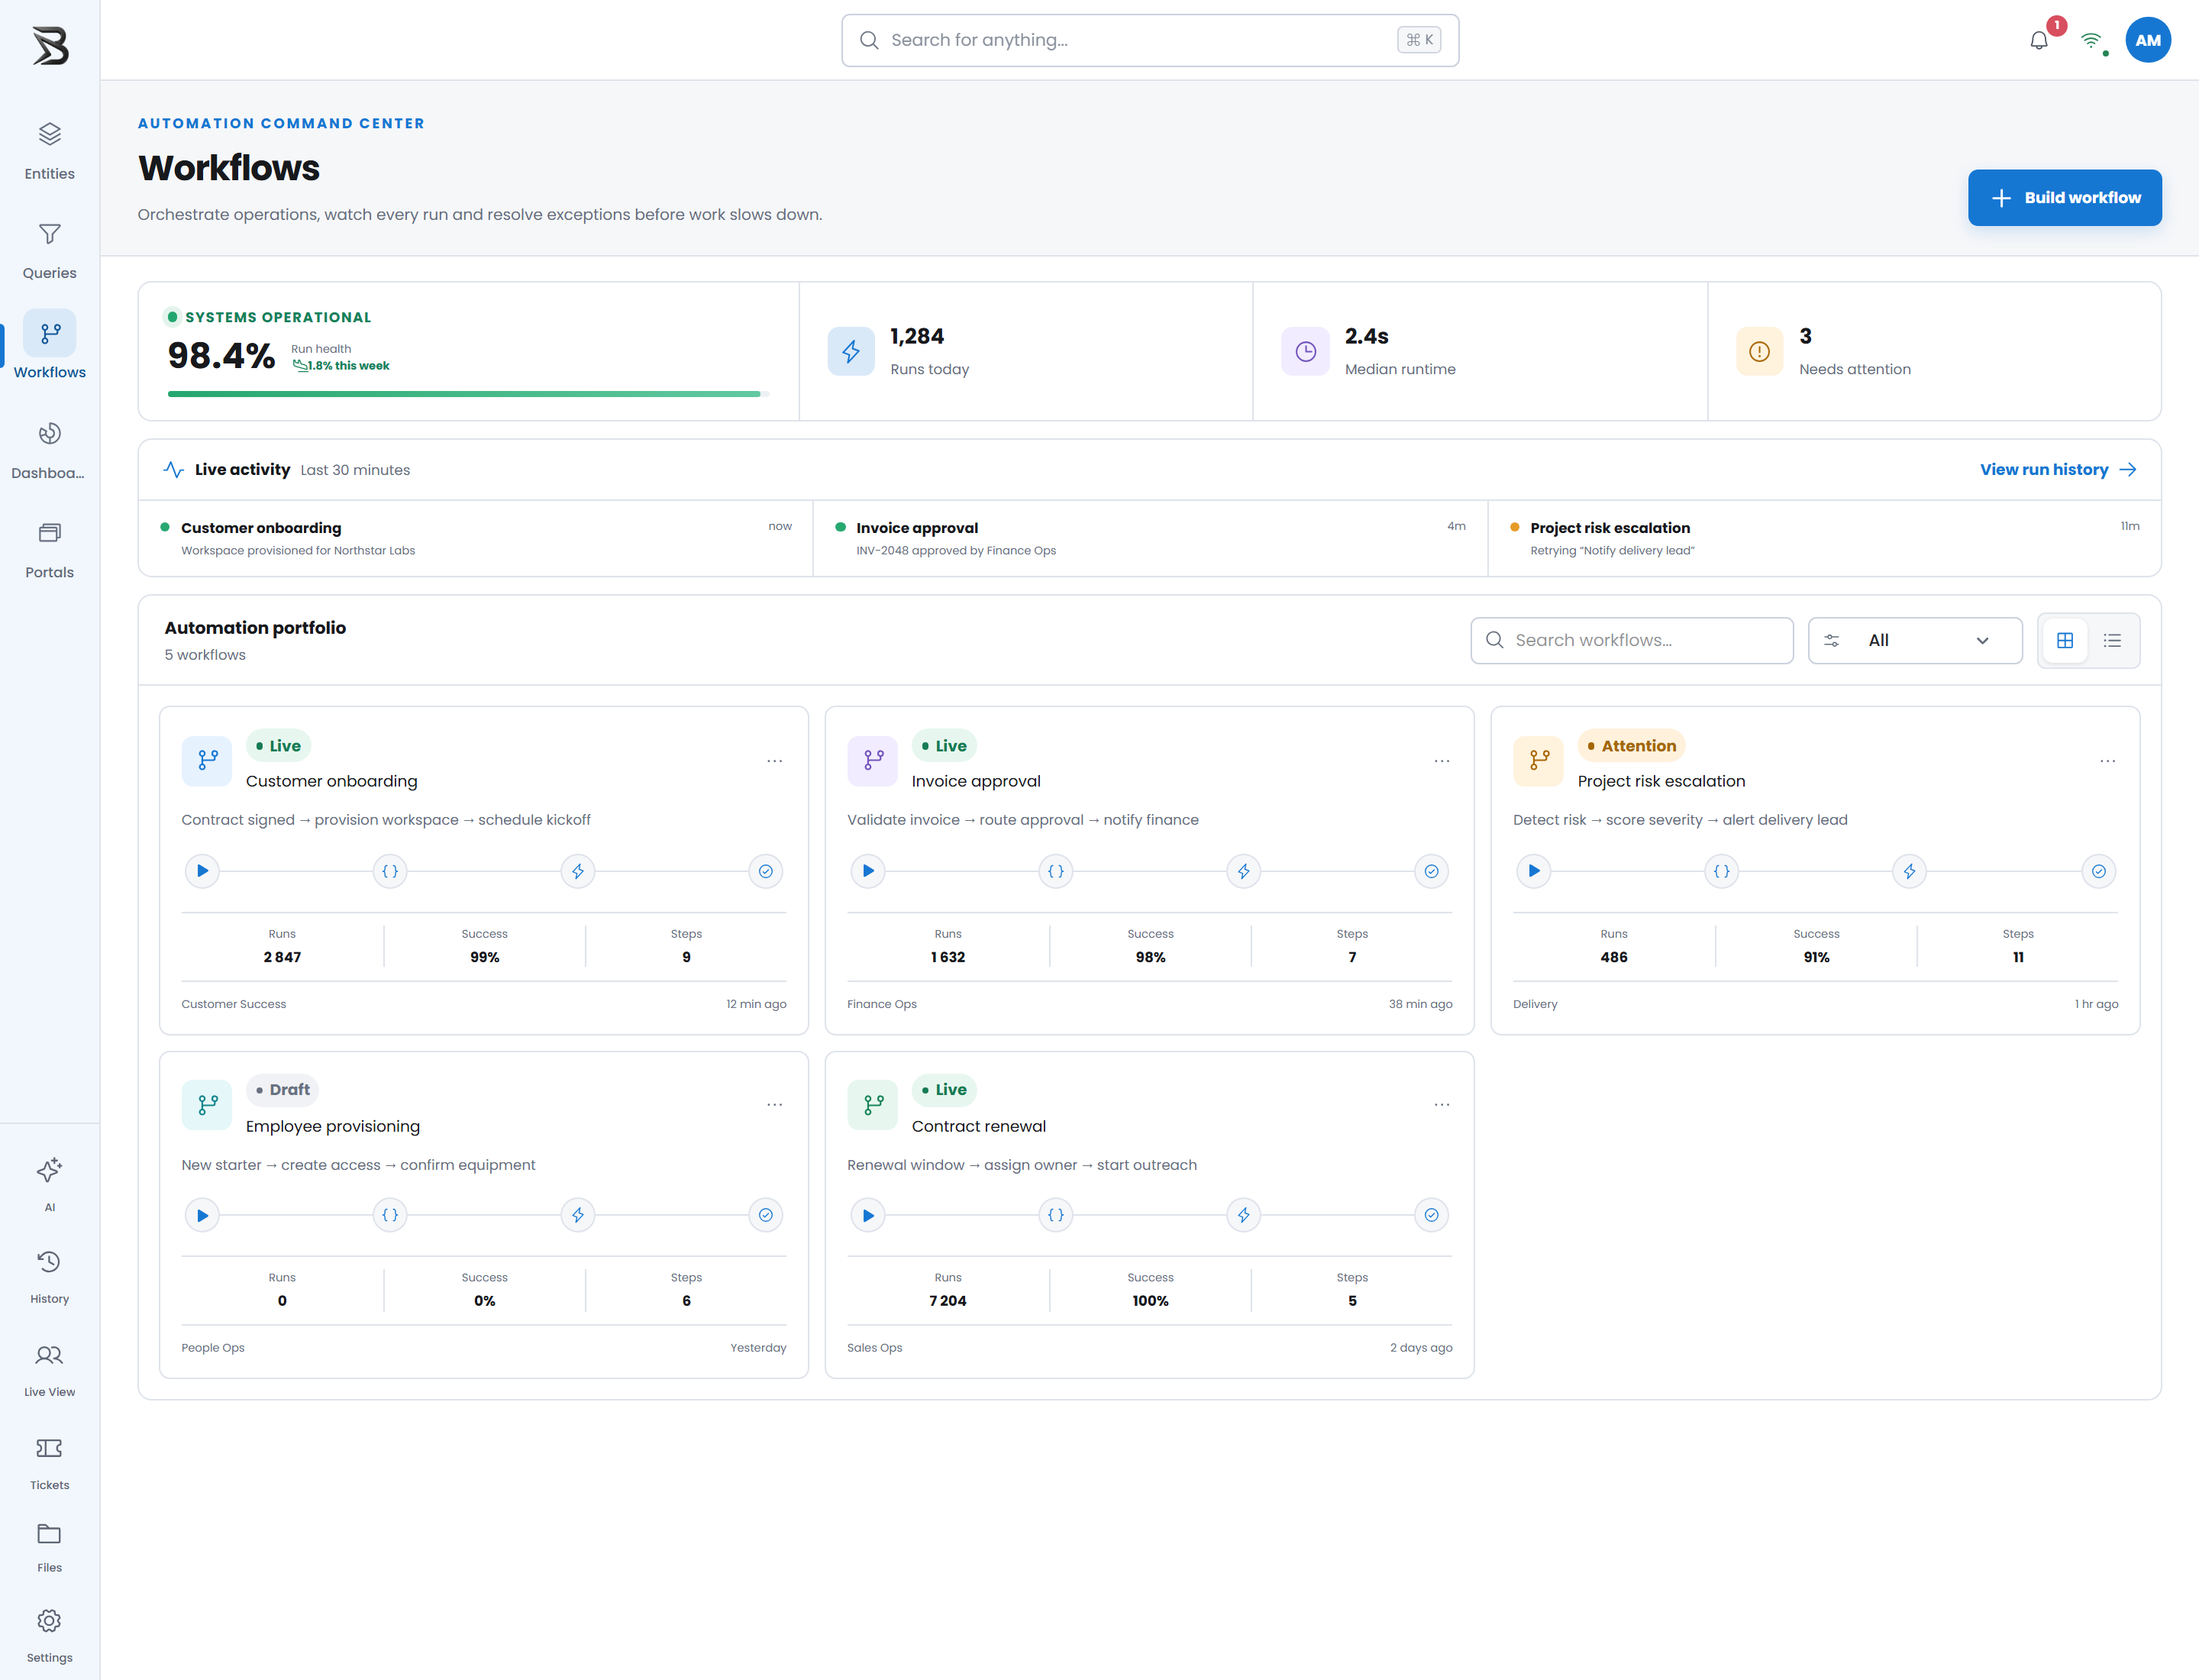Click the play step in Project risk escalation
The height and width of the screenshot is (1680, 2199).
pos(1534,871)
